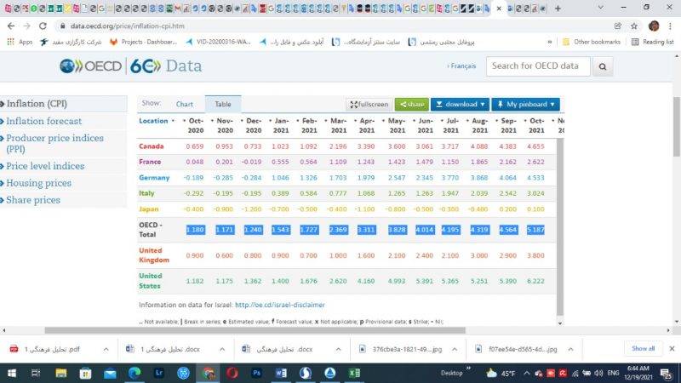Open the Inflation forecast sidebar link
The image size is (681, 383).
coord(44,121)
